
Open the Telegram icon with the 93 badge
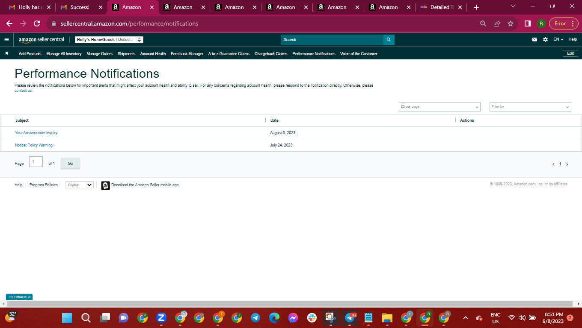point(350,318)
